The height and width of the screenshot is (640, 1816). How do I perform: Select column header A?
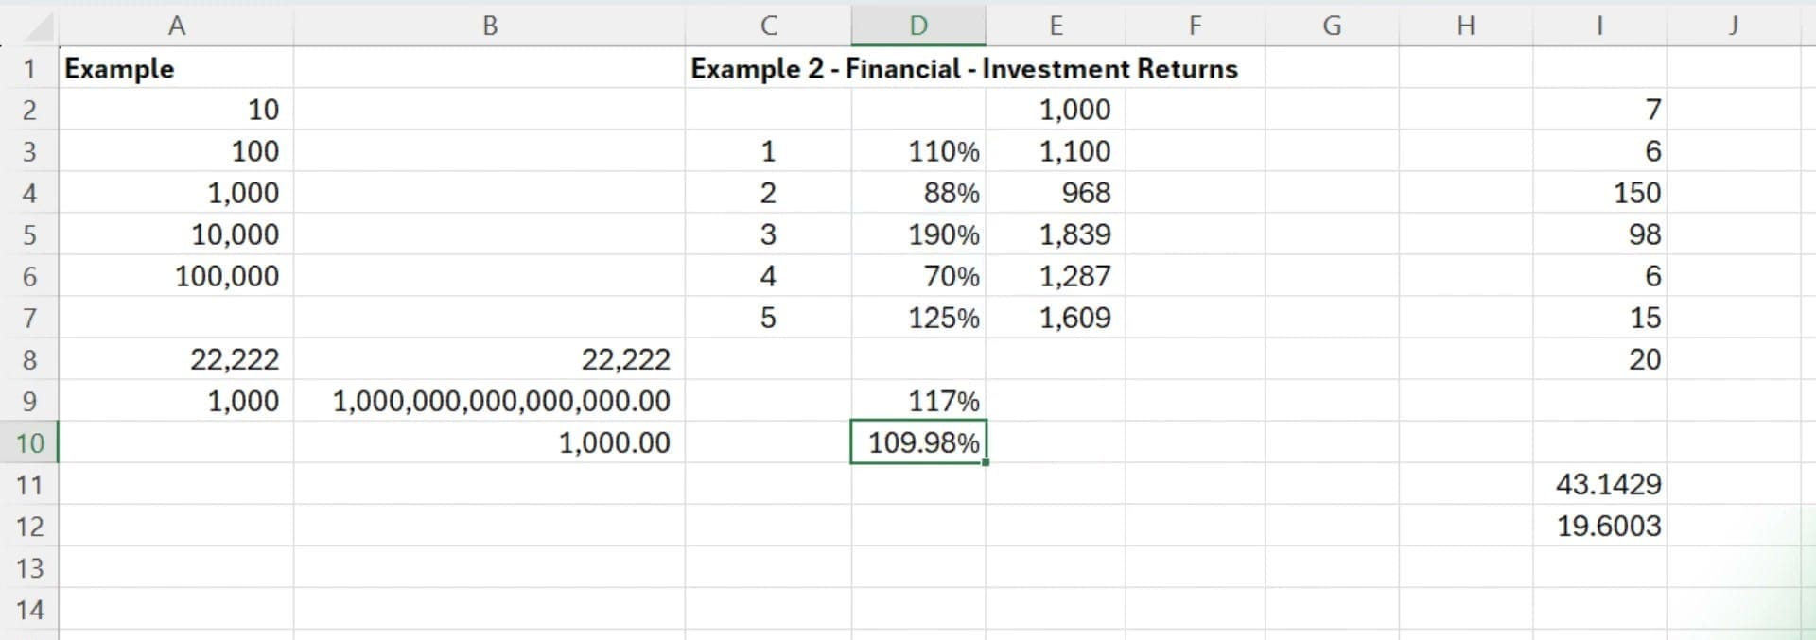tap(177, 26)
